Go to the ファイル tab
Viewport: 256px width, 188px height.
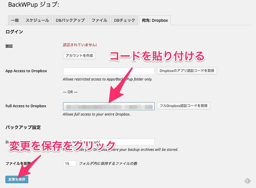click(100, 20)
